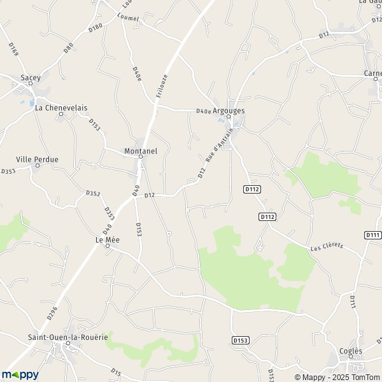
Task: Select the Argouges town marker
Action: pos(229,117)
